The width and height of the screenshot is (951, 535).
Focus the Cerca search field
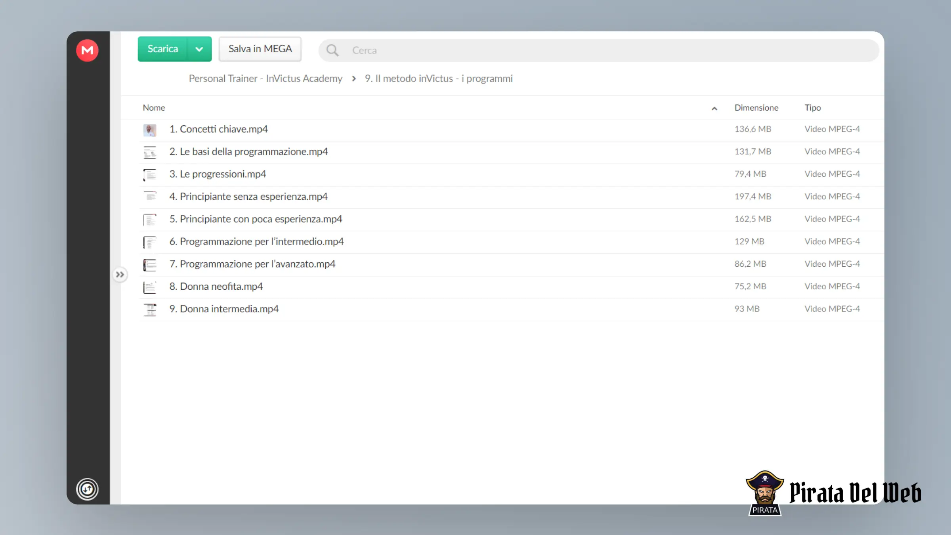coord(599,50)
